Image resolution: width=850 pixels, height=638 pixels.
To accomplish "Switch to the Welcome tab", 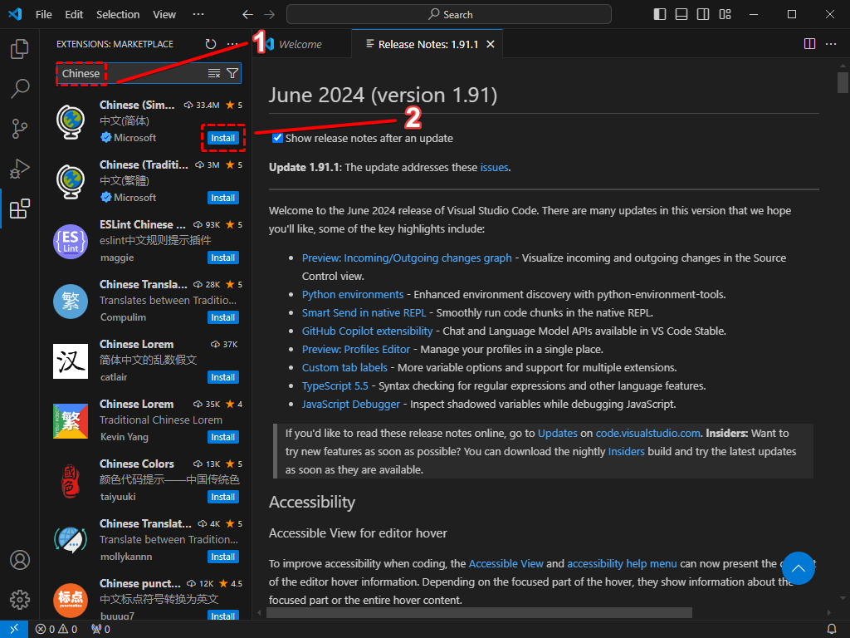I will 300,44.
